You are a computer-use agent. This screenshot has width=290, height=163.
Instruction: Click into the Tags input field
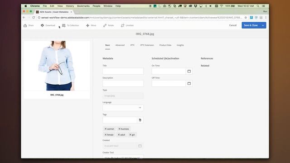coord(120,120)
